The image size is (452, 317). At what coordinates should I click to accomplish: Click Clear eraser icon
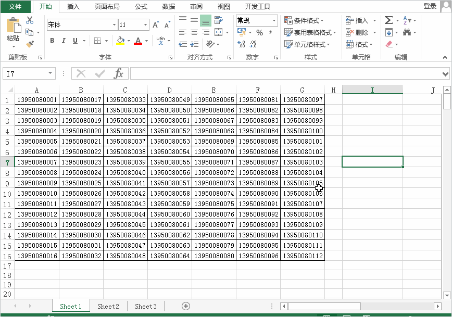pyautogui.click(x=389, y=44)
